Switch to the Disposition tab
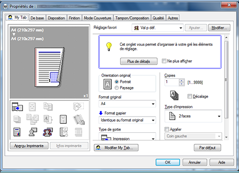 point(56,18)
